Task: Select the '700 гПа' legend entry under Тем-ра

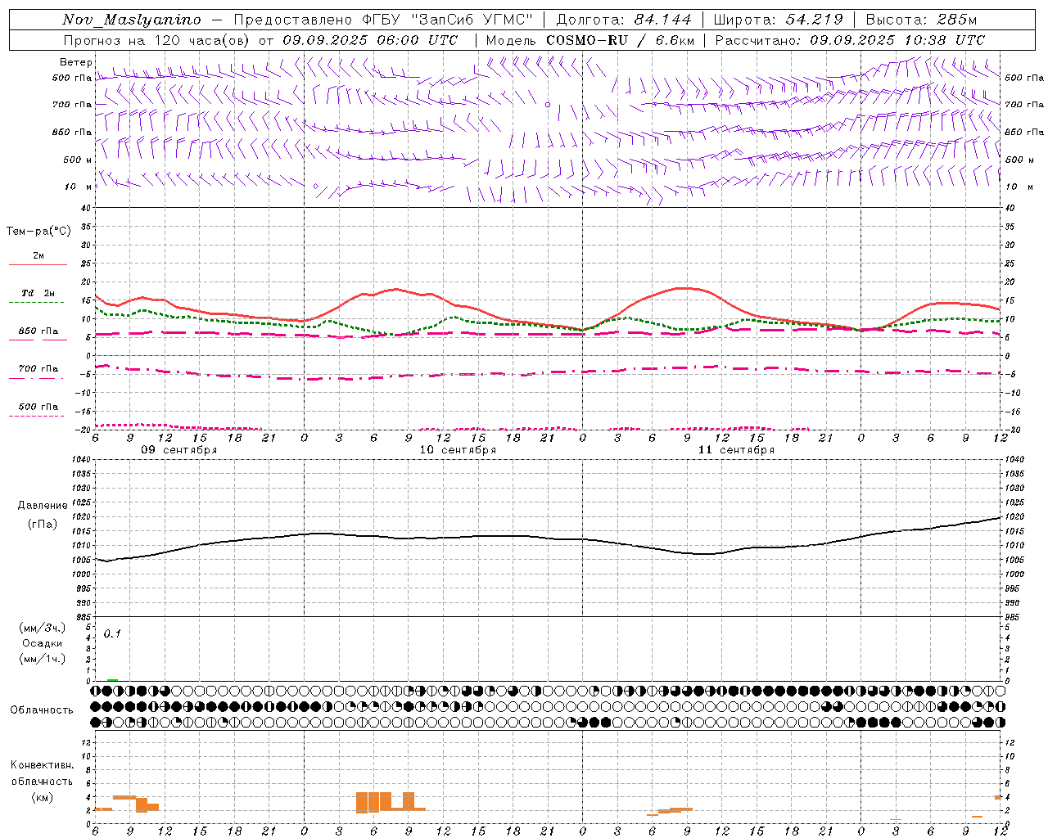Action: [x=38, y=368]
